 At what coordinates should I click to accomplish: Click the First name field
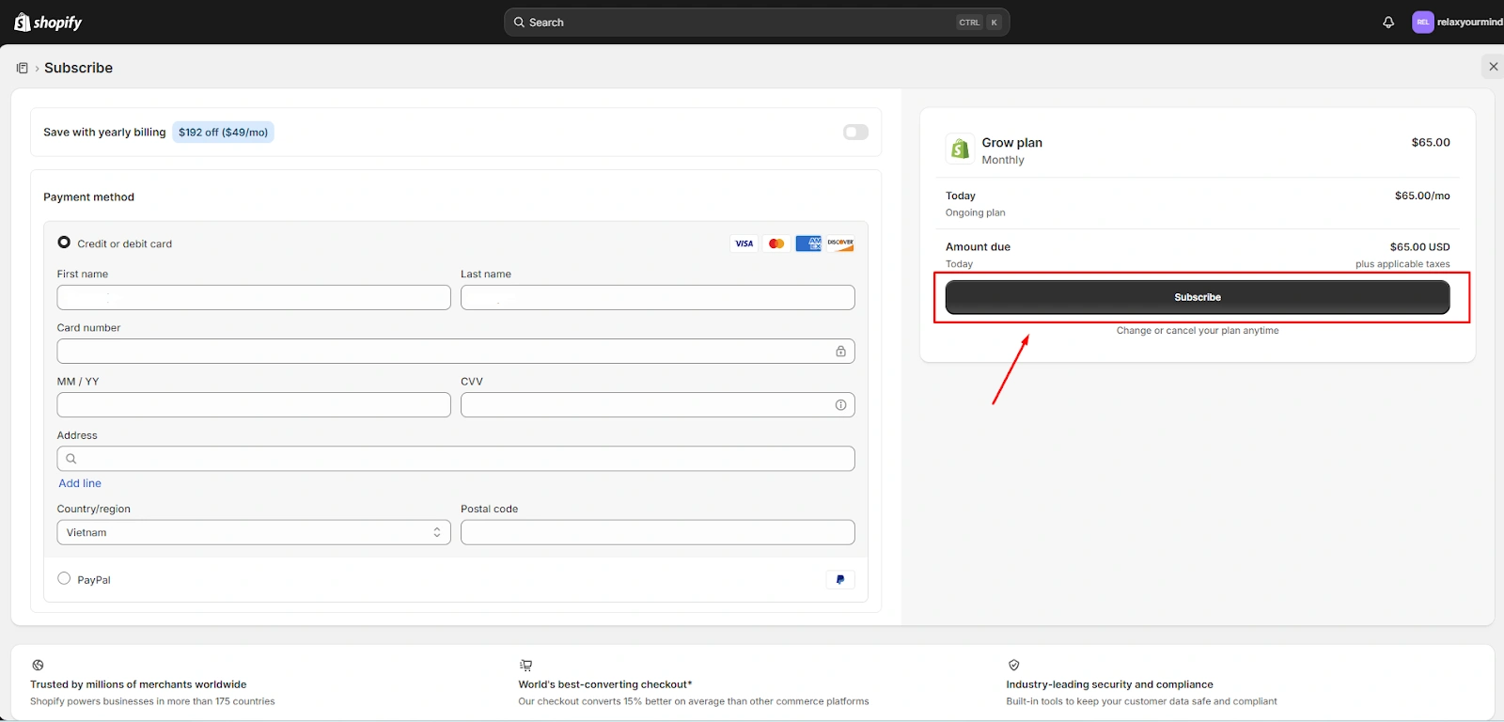click(254, 297)
